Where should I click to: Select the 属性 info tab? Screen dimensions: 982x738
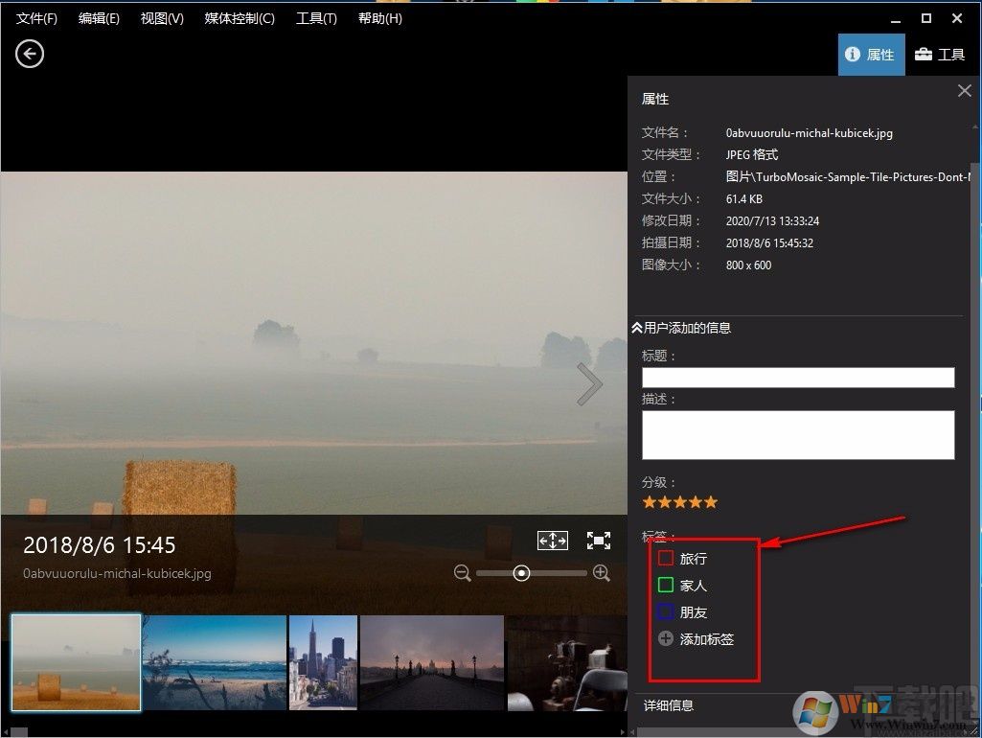coord(871,55)
